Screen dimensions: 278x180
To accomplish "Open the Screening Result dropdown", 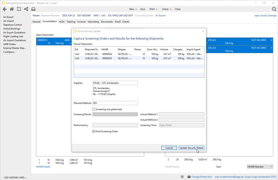I will tap(115, 114).
